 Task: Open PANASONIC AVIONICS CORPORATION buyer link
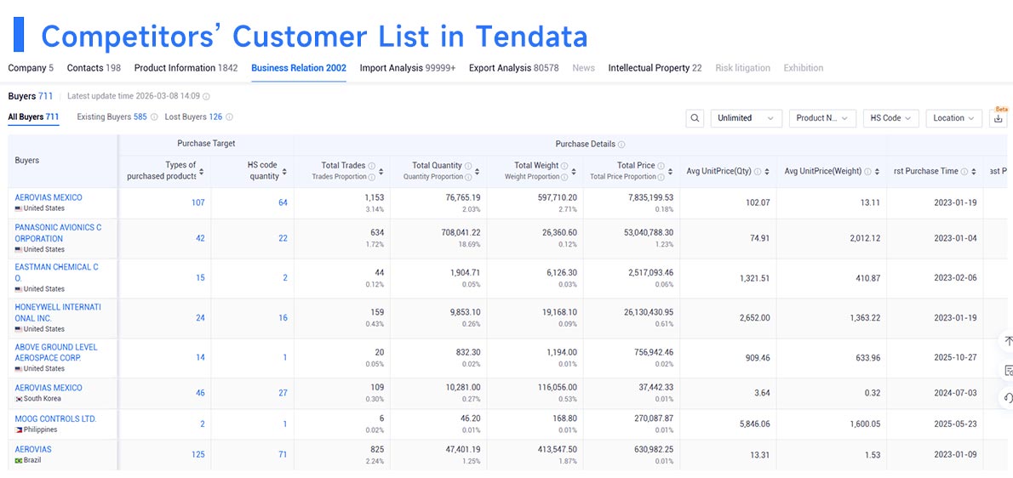pos(58,233)
